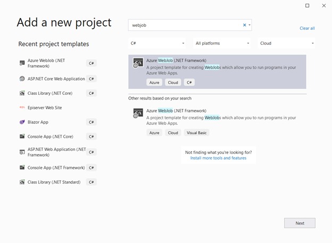Click the Class Library (.NET Core) icon

pyautogui.click(x=22, y=93)
